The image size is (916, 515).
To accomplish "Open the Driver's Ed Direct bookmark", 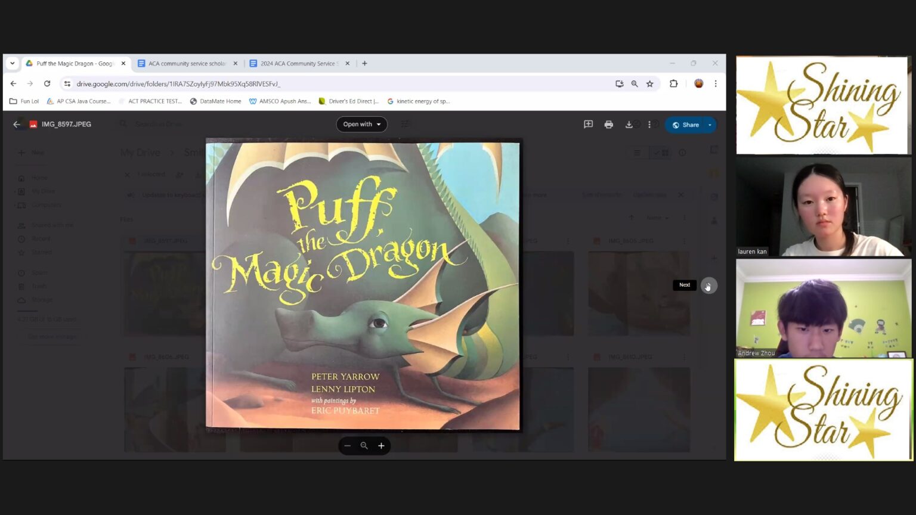I will click(x=349, y=101).
